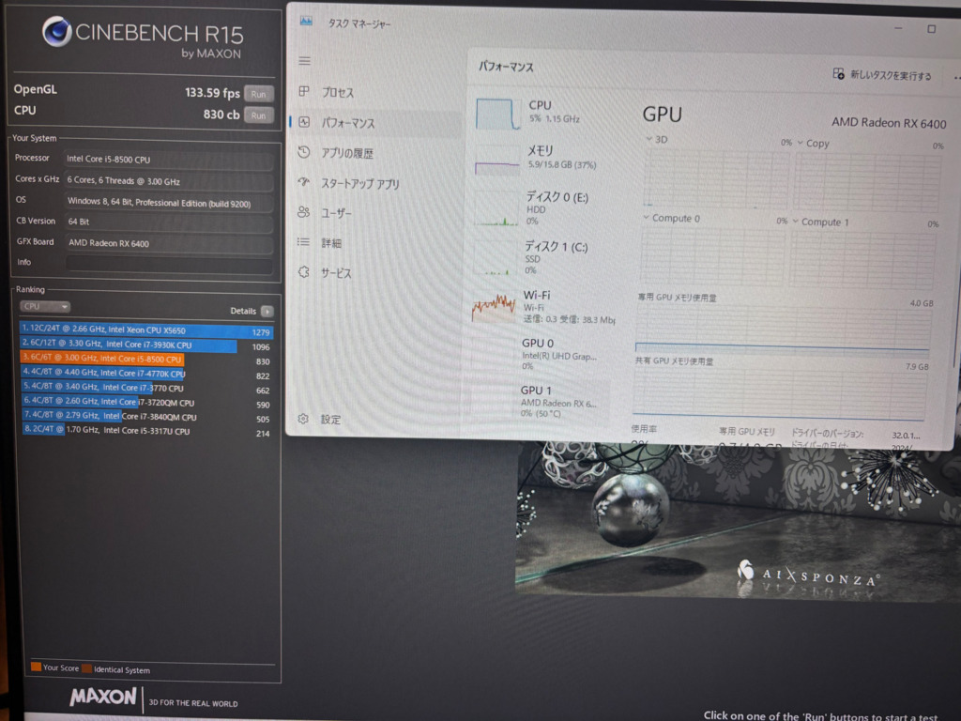Select ranking row Core i7-3840QM CPU

146,417
